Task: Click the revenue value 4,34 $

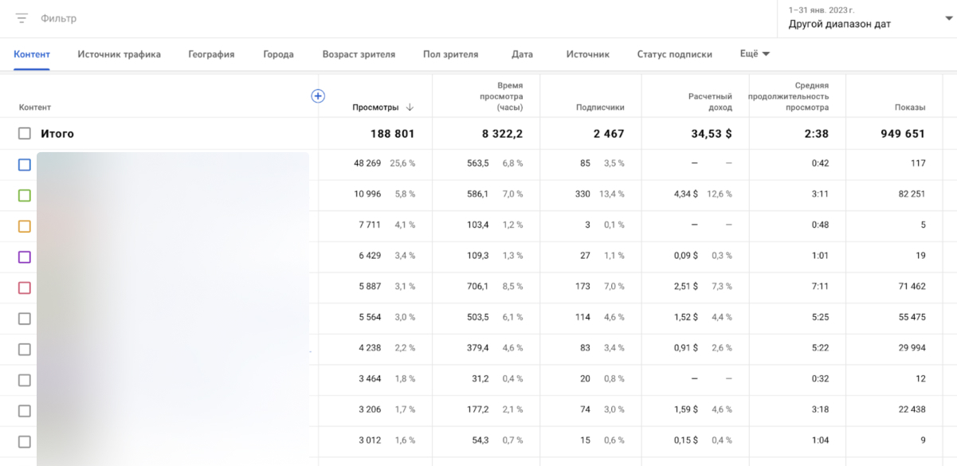Action: click(x=686, y=194)
